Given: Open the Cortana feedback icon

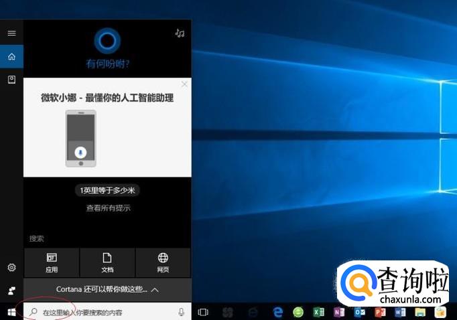Looking at the screenshot, I should coord(11,291).
